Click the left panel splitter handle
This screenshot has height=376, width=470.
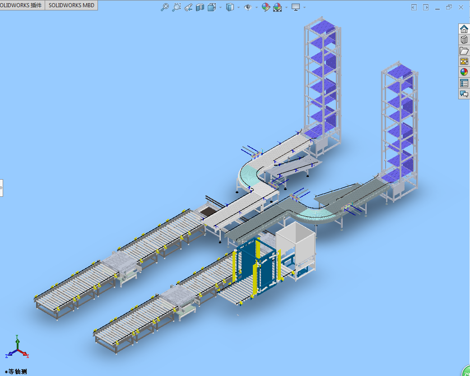click(1, 188)
